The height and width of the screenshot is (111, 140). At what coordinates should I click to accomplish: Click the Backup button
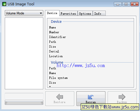pyautogui.click(x=122, y=99)
